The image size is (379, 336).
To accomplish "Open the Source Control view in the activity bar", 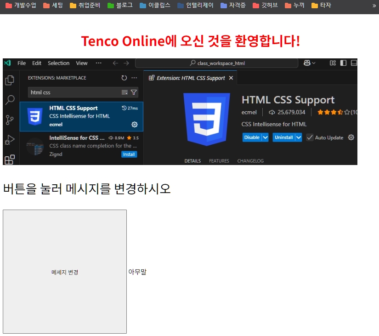I will [10, 120].
